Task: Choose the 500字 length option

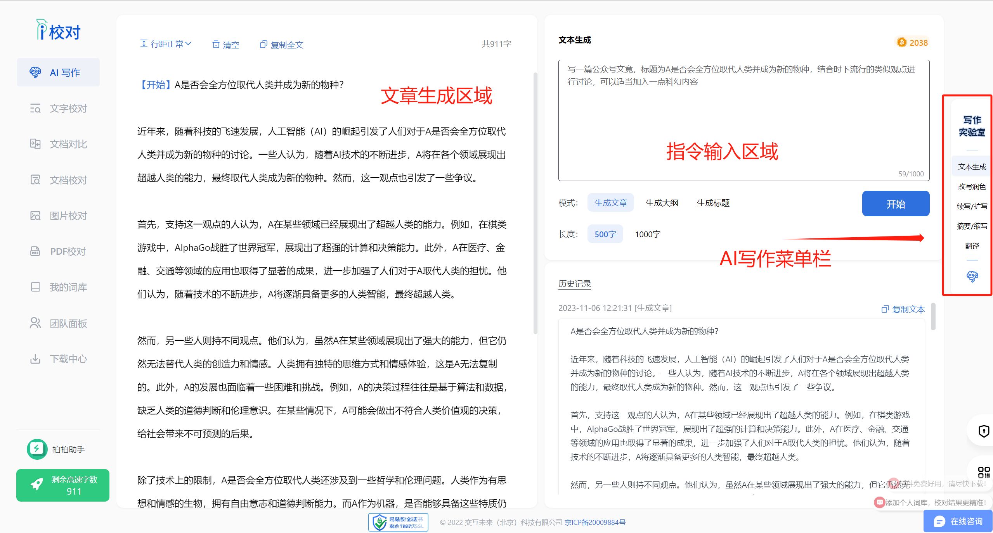Action: 605,234
